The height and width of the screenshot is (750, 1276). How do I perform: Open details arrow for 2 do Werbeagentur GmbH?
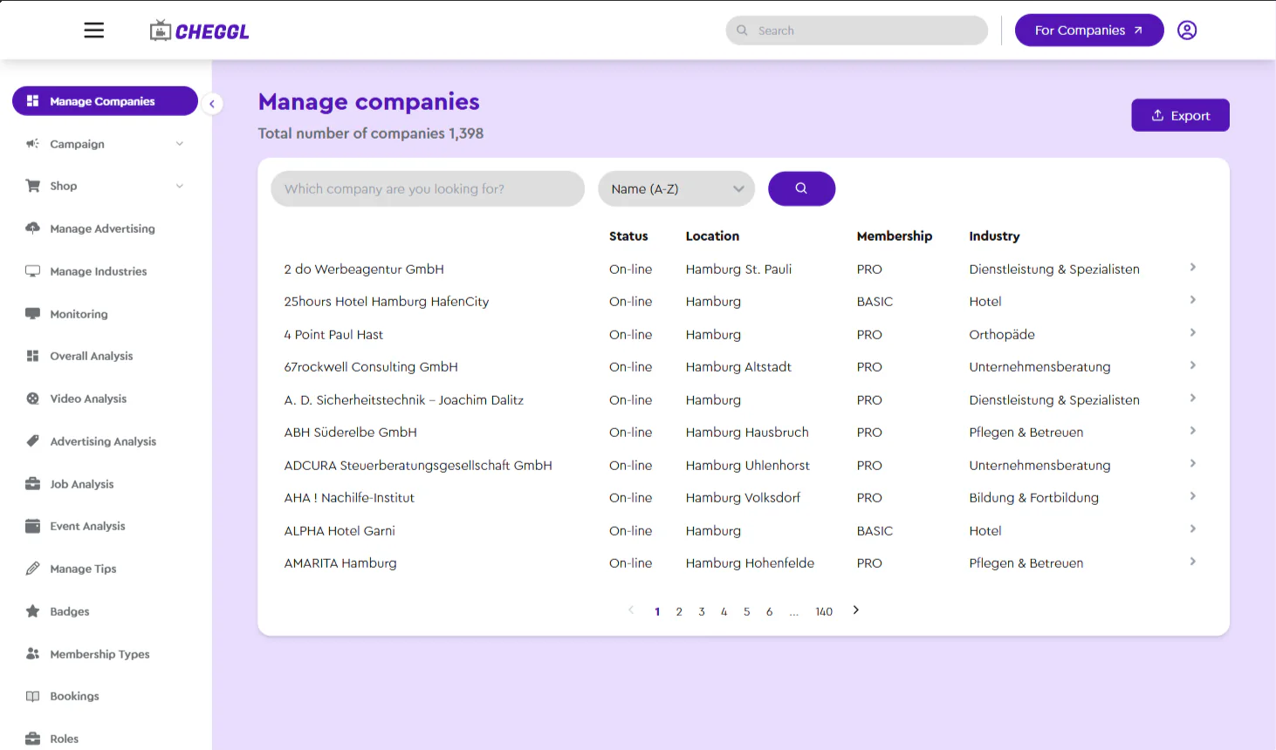tap(1193, 268)
